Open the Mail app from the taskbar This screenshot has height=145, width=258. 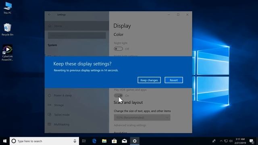tap(125, 141)
